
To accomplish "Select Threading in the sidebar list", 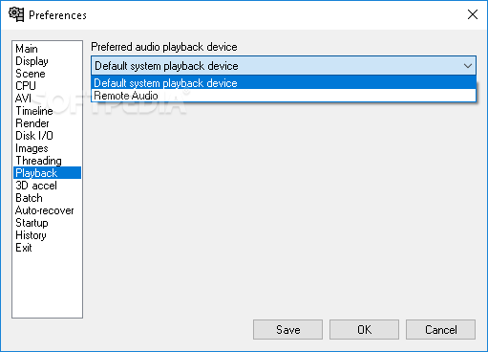I will (38, 161).
